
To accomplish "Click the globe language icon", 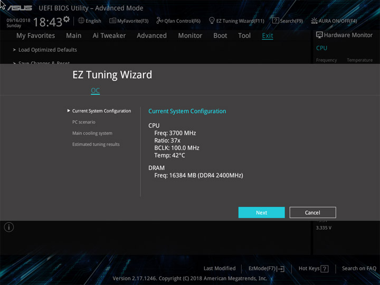I will pos(81,21).
